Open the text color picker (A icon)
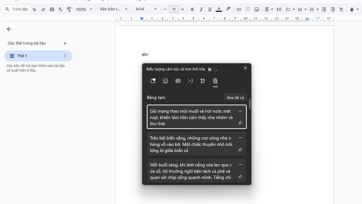This screenshot has height=204, width=362. tap(219, 9)
